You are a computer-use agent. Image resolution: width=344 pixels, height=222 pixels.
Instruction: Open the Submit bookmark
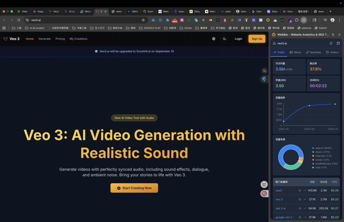pos(321,28)
